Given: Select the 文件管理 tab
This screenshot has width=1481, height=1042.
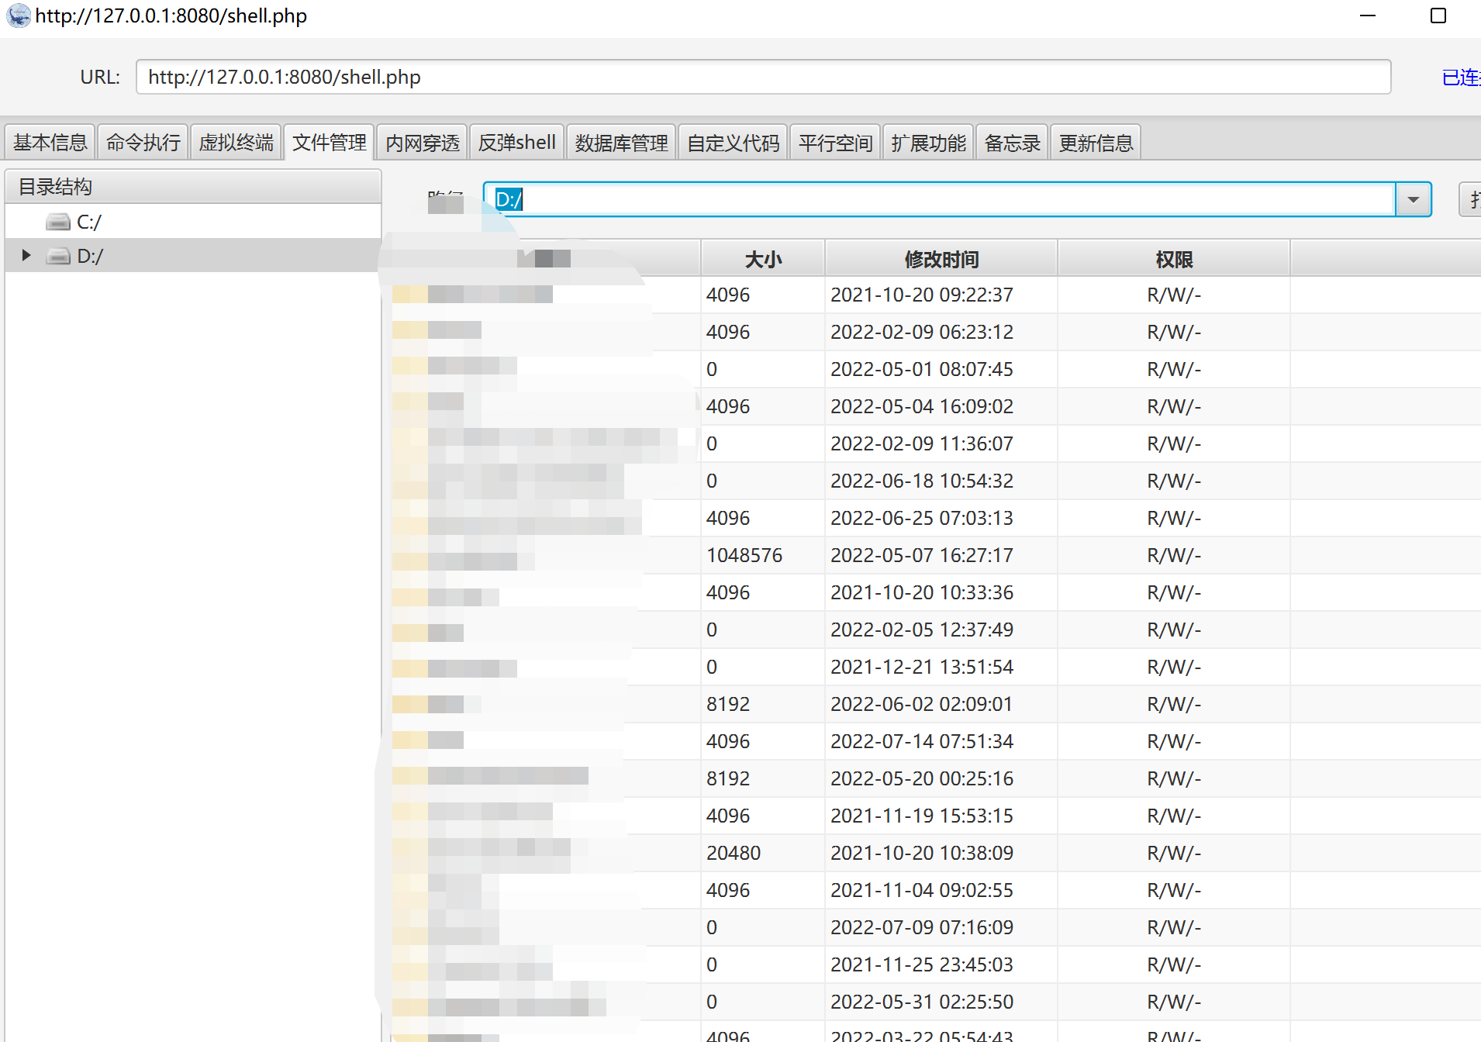Looking at the screenshot, I should click(x=329, y=142).
